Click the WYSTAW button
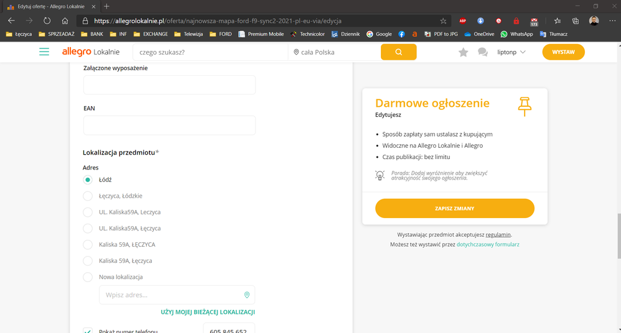 (563, 52)
